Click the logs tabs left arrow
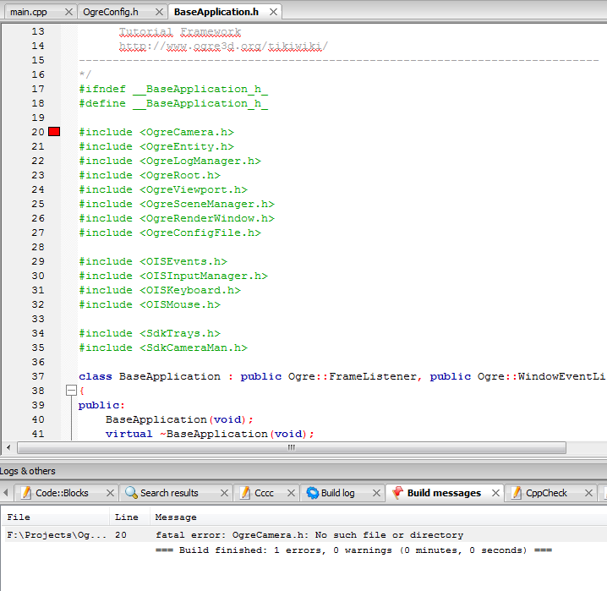The height and width of the screenshot is (591, 607). tap(5, 493)
